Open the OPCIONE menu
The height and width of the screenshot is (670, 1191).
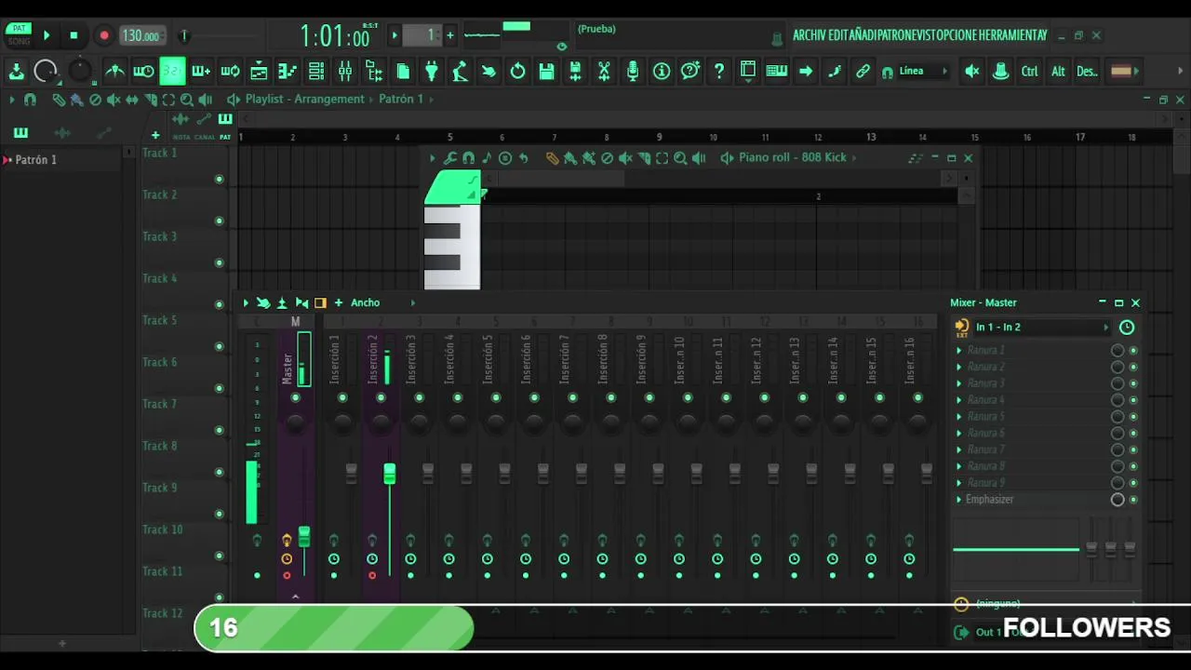[x=958, y=35]
